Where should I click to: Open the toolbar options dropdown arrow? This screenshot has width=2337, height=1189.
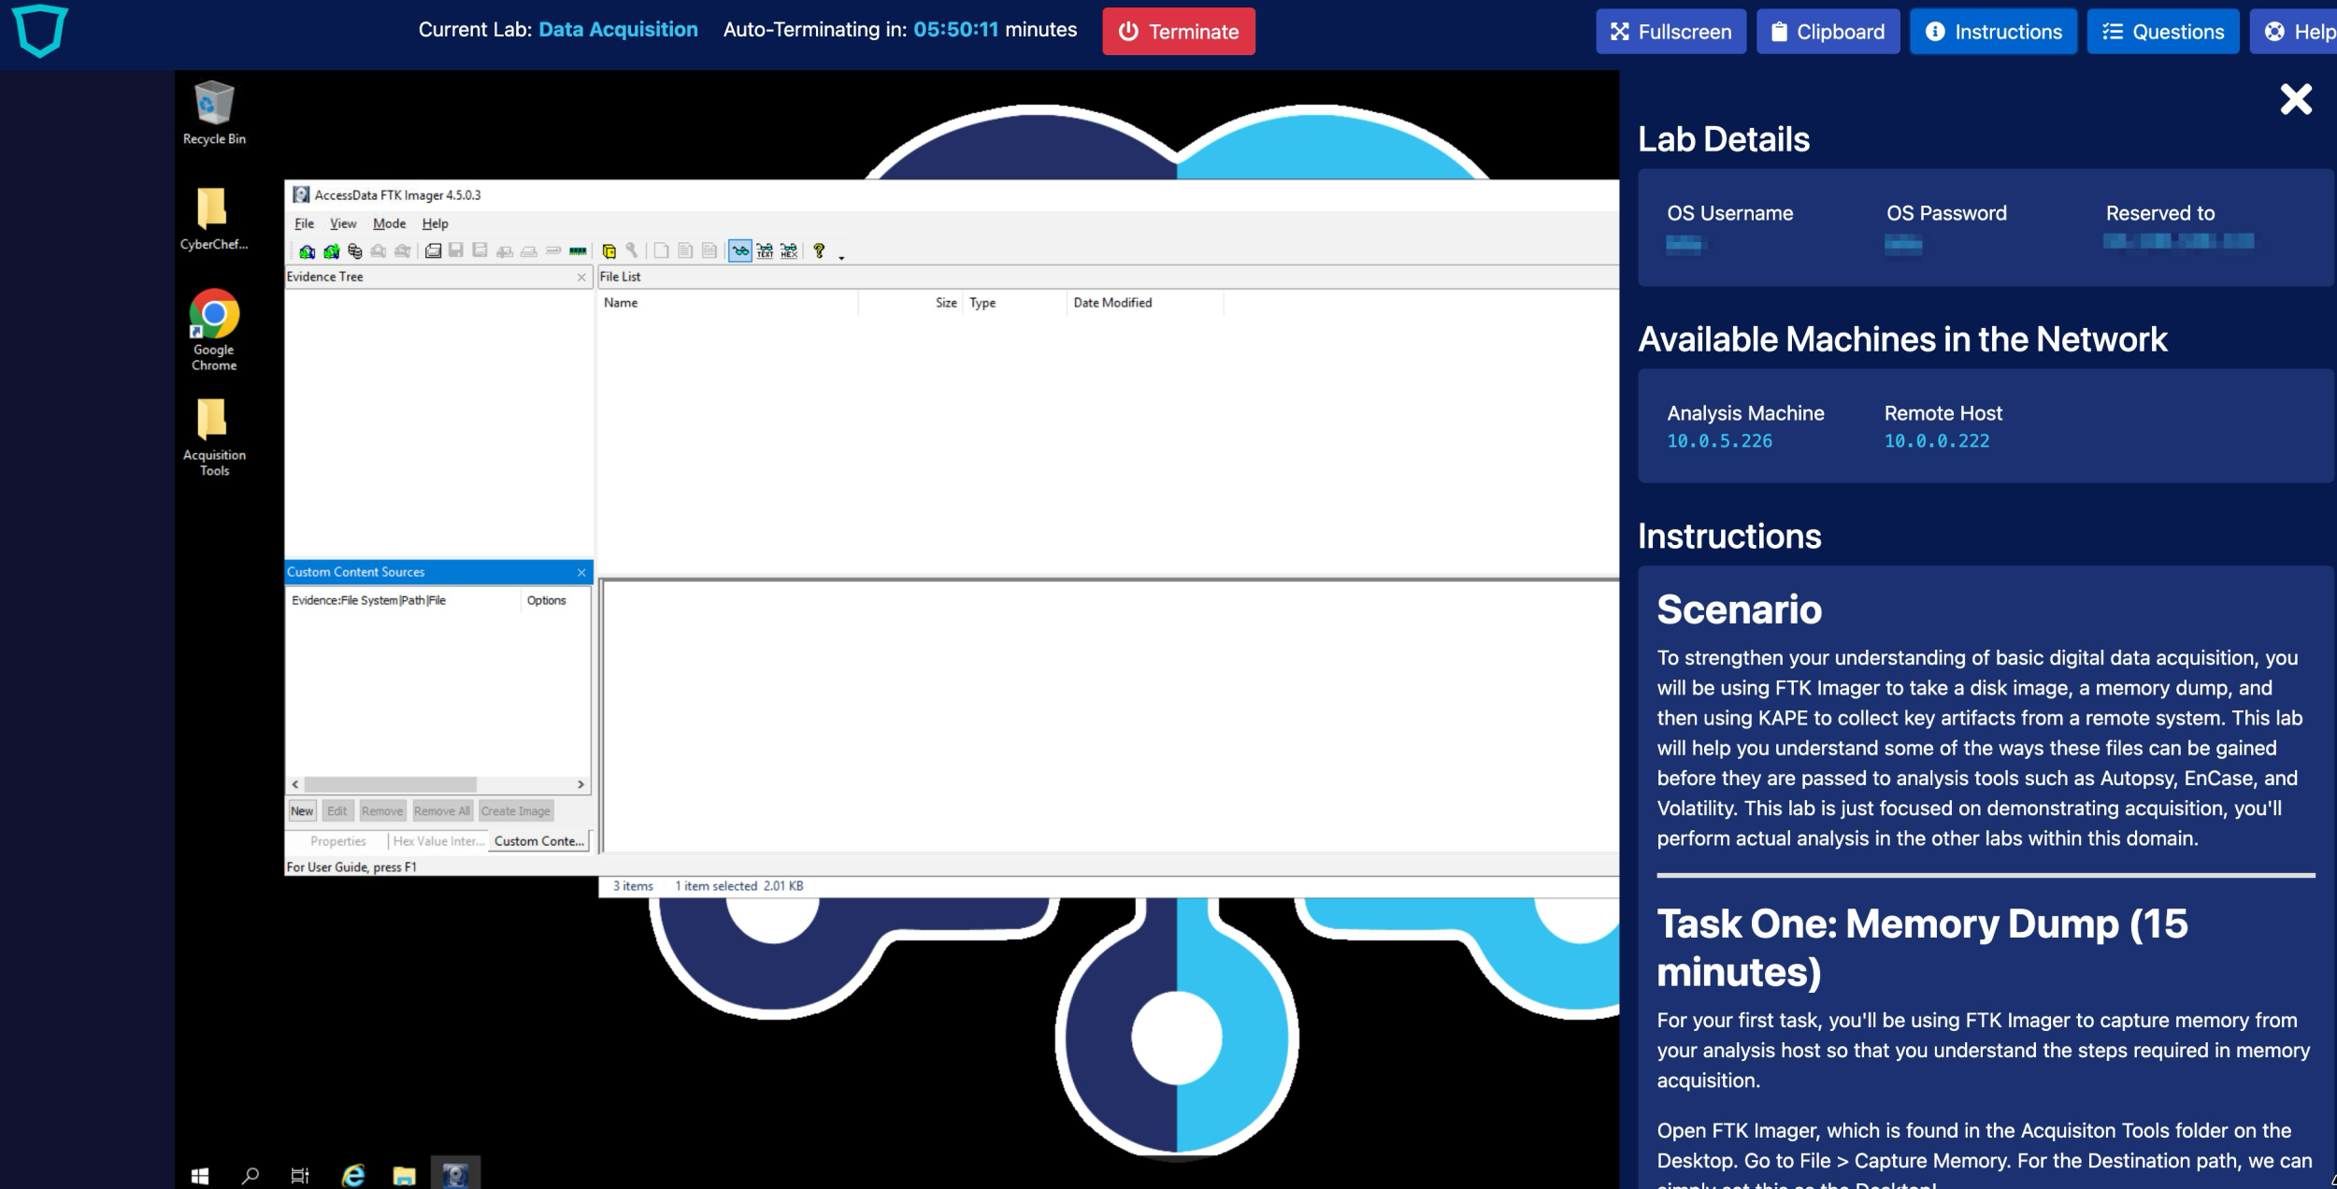(841, 257)
